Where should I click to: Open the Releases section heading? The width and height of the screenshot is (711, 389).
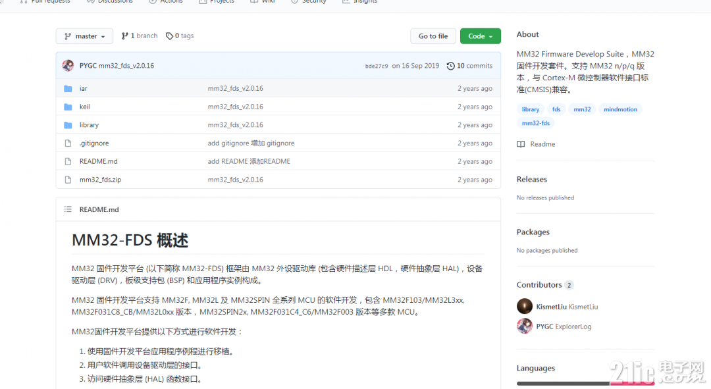click(x=531, y=179)
